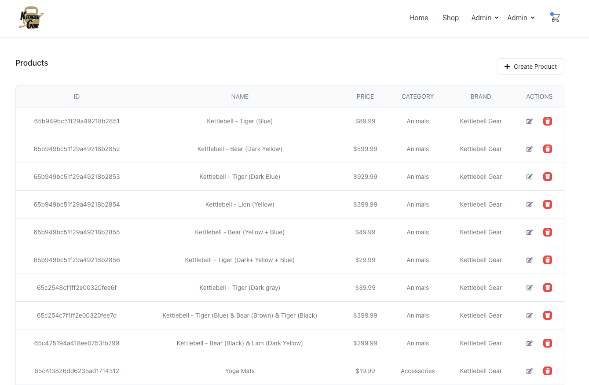Delete the Kettlebell - Tiger (Dark+ Yellow + Blue) product
This screenshot has width=589, height=385.
point(547,260)
